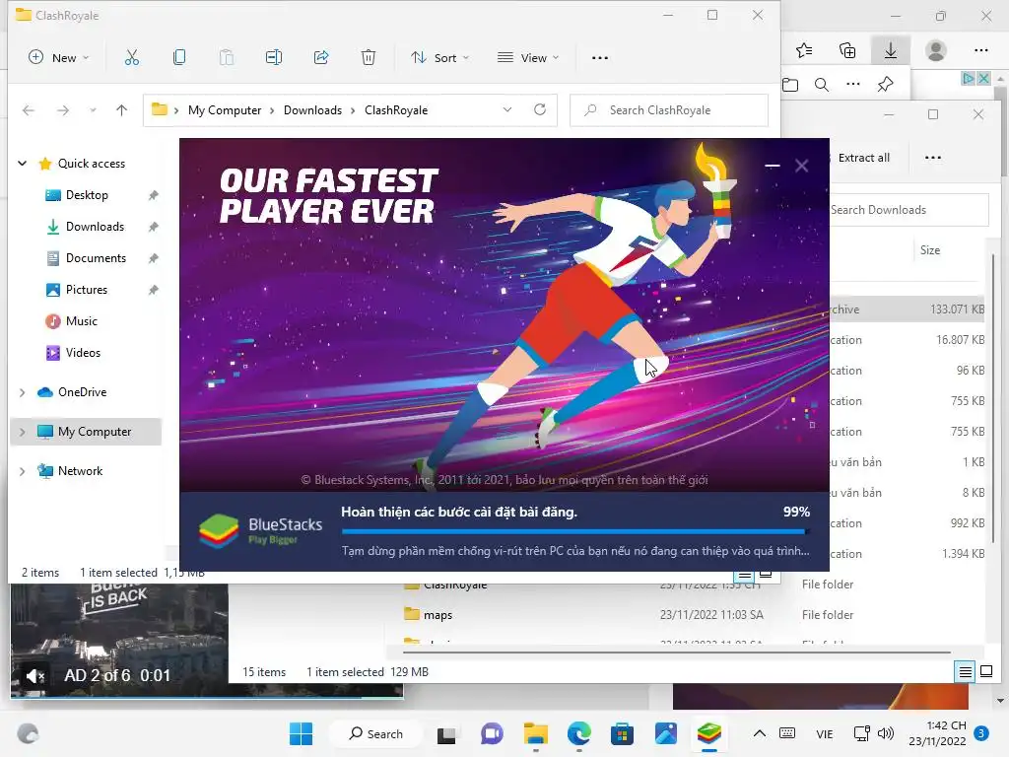1009x757 pixels.
Task: Expand the My Computer tree node
Action: pyautogui.click(x=23, y=432)
